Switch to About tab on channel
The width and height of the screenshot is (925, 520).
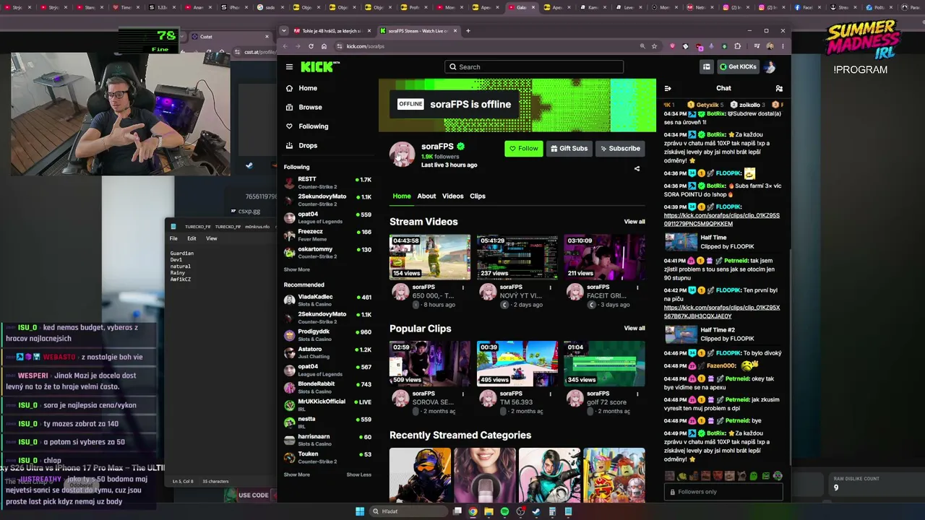(426, 196)
